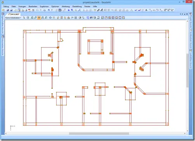
Task: Open the Darstellung menu
Action: pos(77,6)
